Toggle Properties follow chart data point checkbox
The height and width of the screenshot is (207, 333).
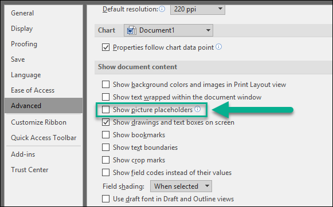click(106, 47)
